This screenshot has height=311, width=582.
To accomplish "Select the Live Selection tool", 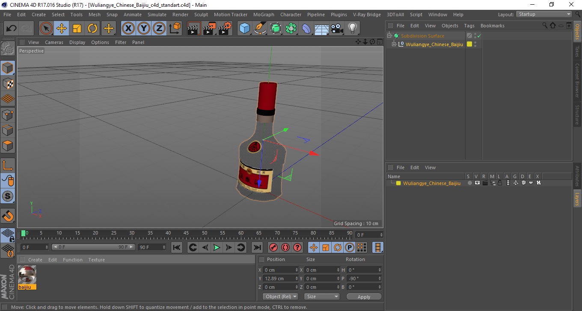I will [46, 29].
